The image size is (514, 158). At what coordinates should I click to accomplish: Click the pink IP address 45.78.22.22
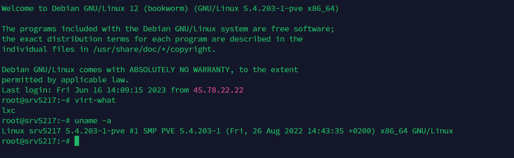click(218, 90)
